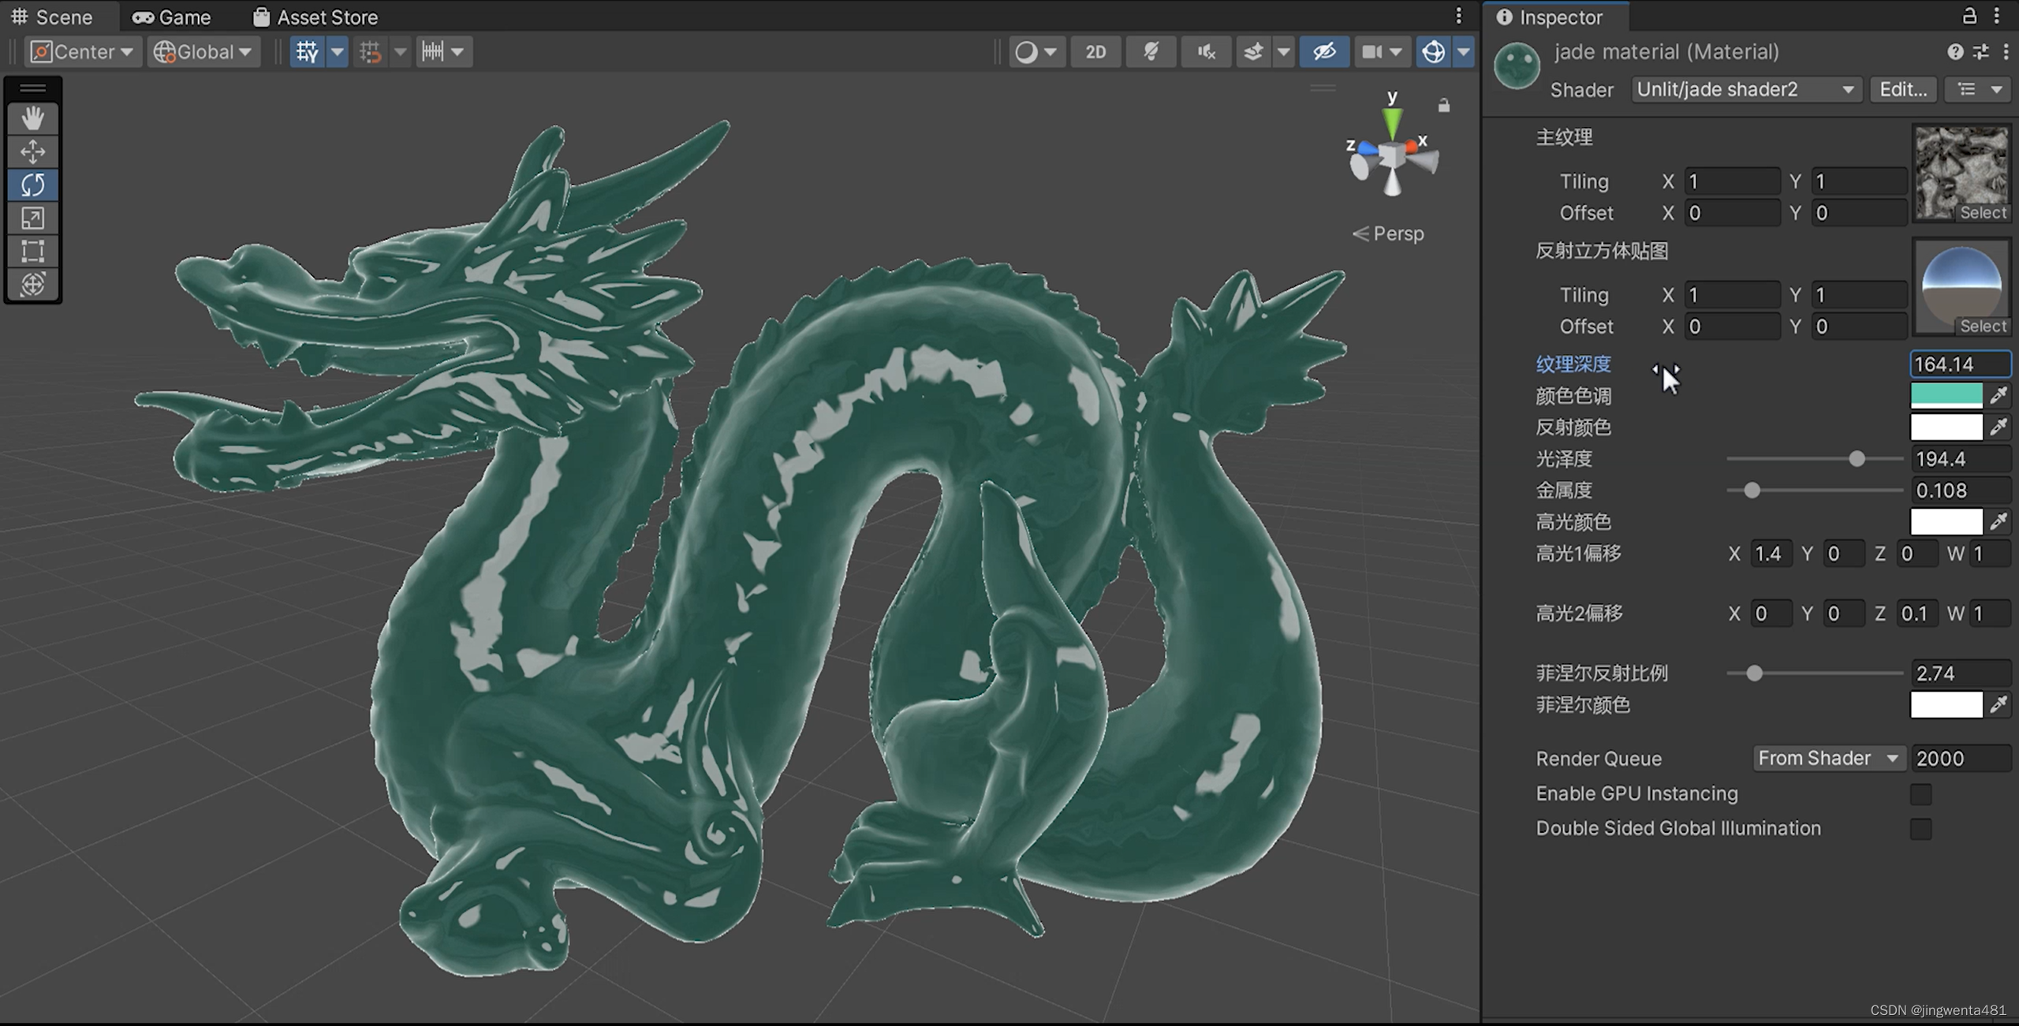Viewport: 2019px width, 1026px height.
Task: Switch to the Game tab
Action: click(172, 17)
